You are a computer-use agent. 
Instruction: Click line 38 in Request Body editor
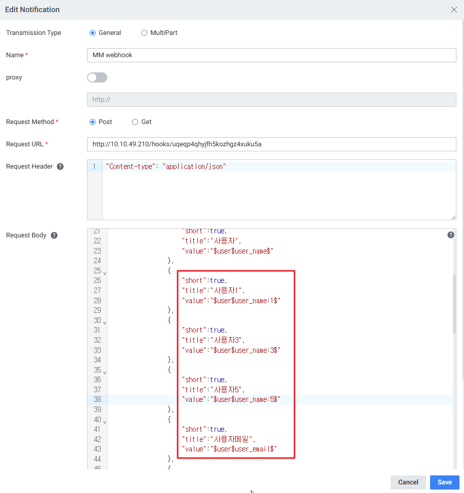(x=304, y=400)
